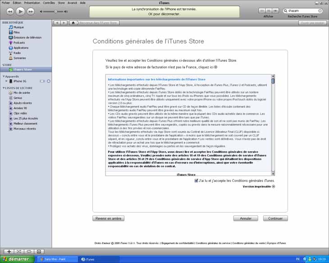Go back in Store navigation

tap(57, 23)
